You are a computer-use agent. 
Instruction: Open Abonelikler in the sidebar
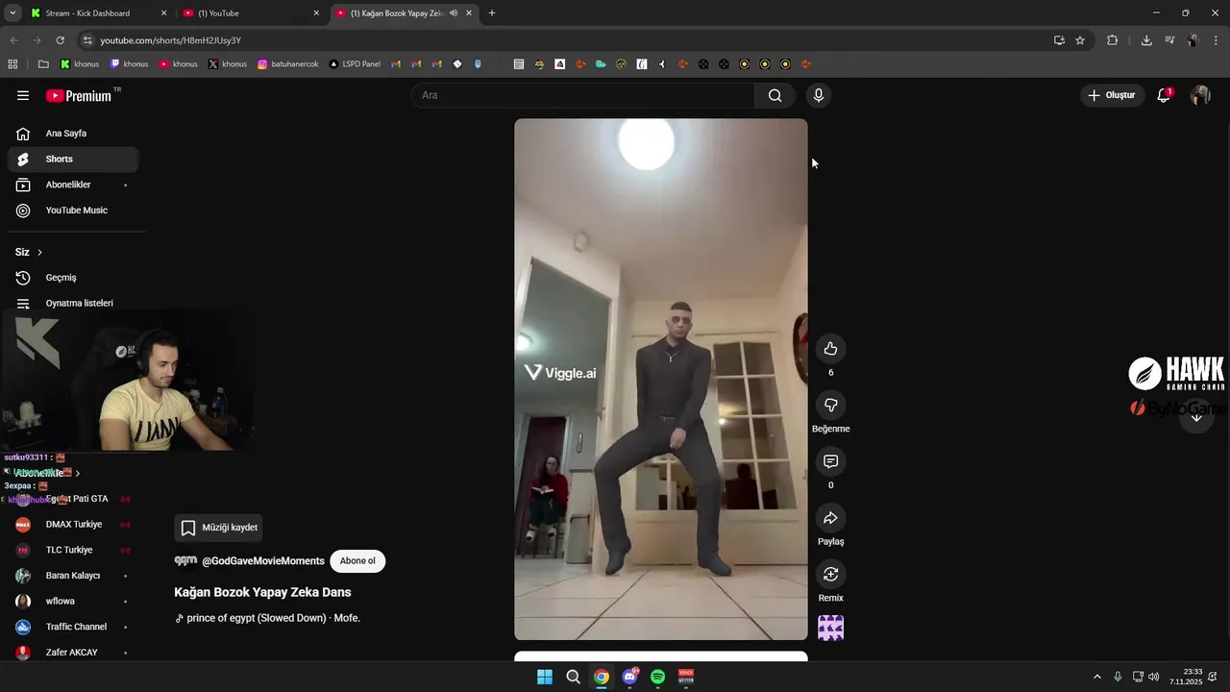point(73,185)
